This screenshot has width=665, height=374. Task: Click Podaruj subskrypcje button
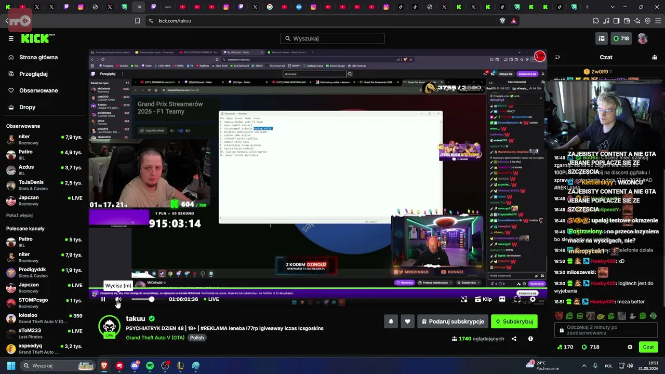pyautogui.click(x=453, y=322)
